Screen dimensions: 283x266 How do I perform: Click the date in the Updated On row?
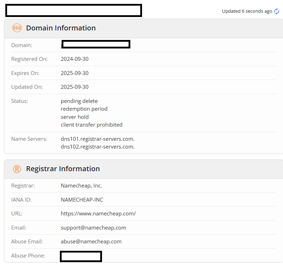74,87
